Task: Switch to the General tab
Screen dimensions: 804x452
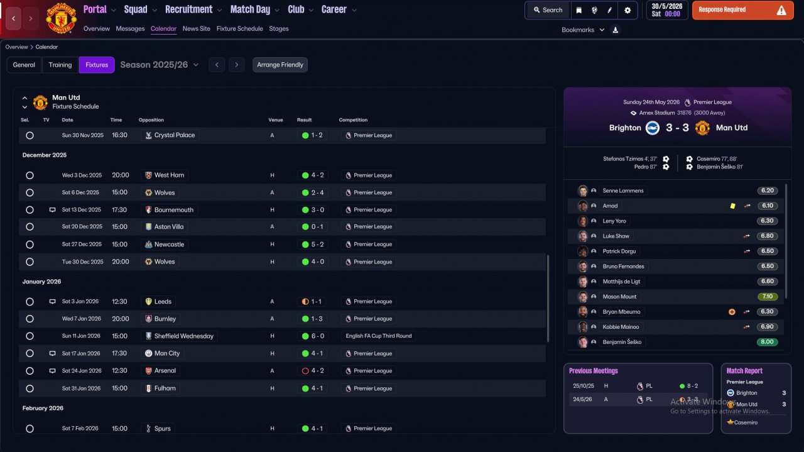Action: 24,65
